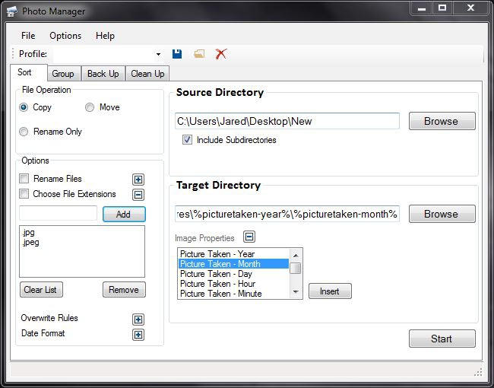Click Browse for Source Directory

click(442, 121)
